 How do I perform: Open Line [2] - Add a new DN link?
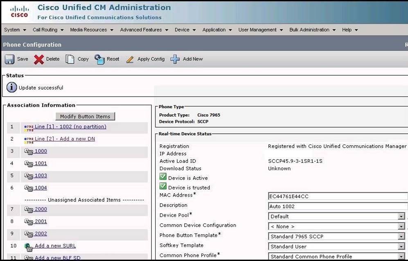(x=65, y=139)
